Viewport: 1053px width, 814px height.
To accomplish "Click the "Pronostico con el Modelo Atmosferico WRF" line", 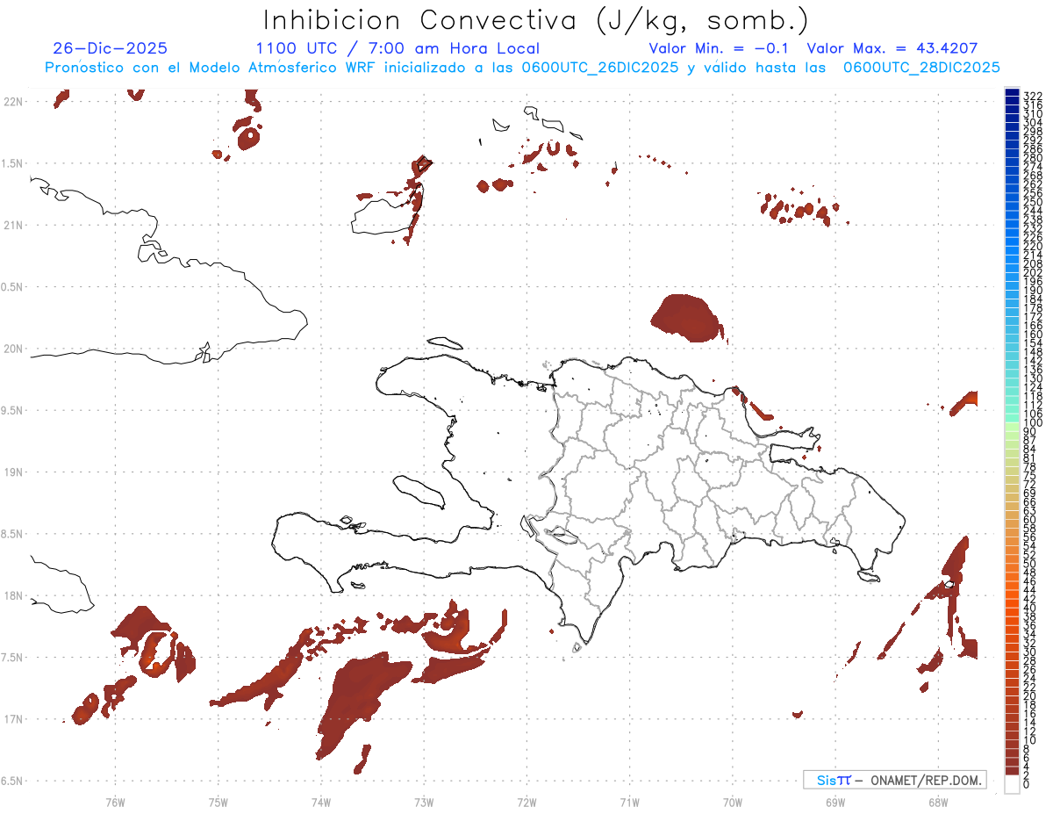I will (x=522, y=68).
